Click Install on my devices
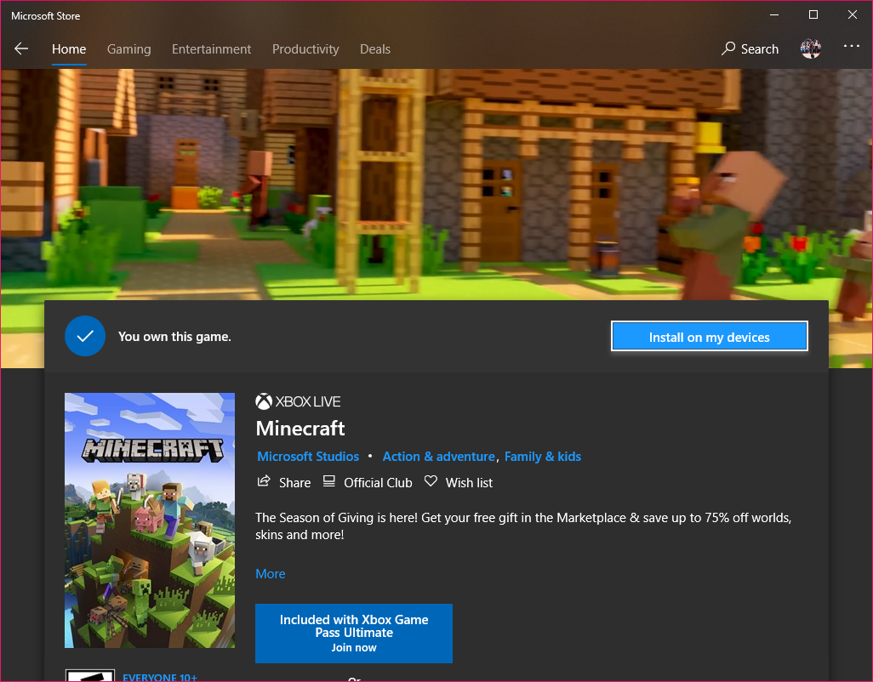Image resolution: width=873 pixels, height=682 pixels. [710, 337]
